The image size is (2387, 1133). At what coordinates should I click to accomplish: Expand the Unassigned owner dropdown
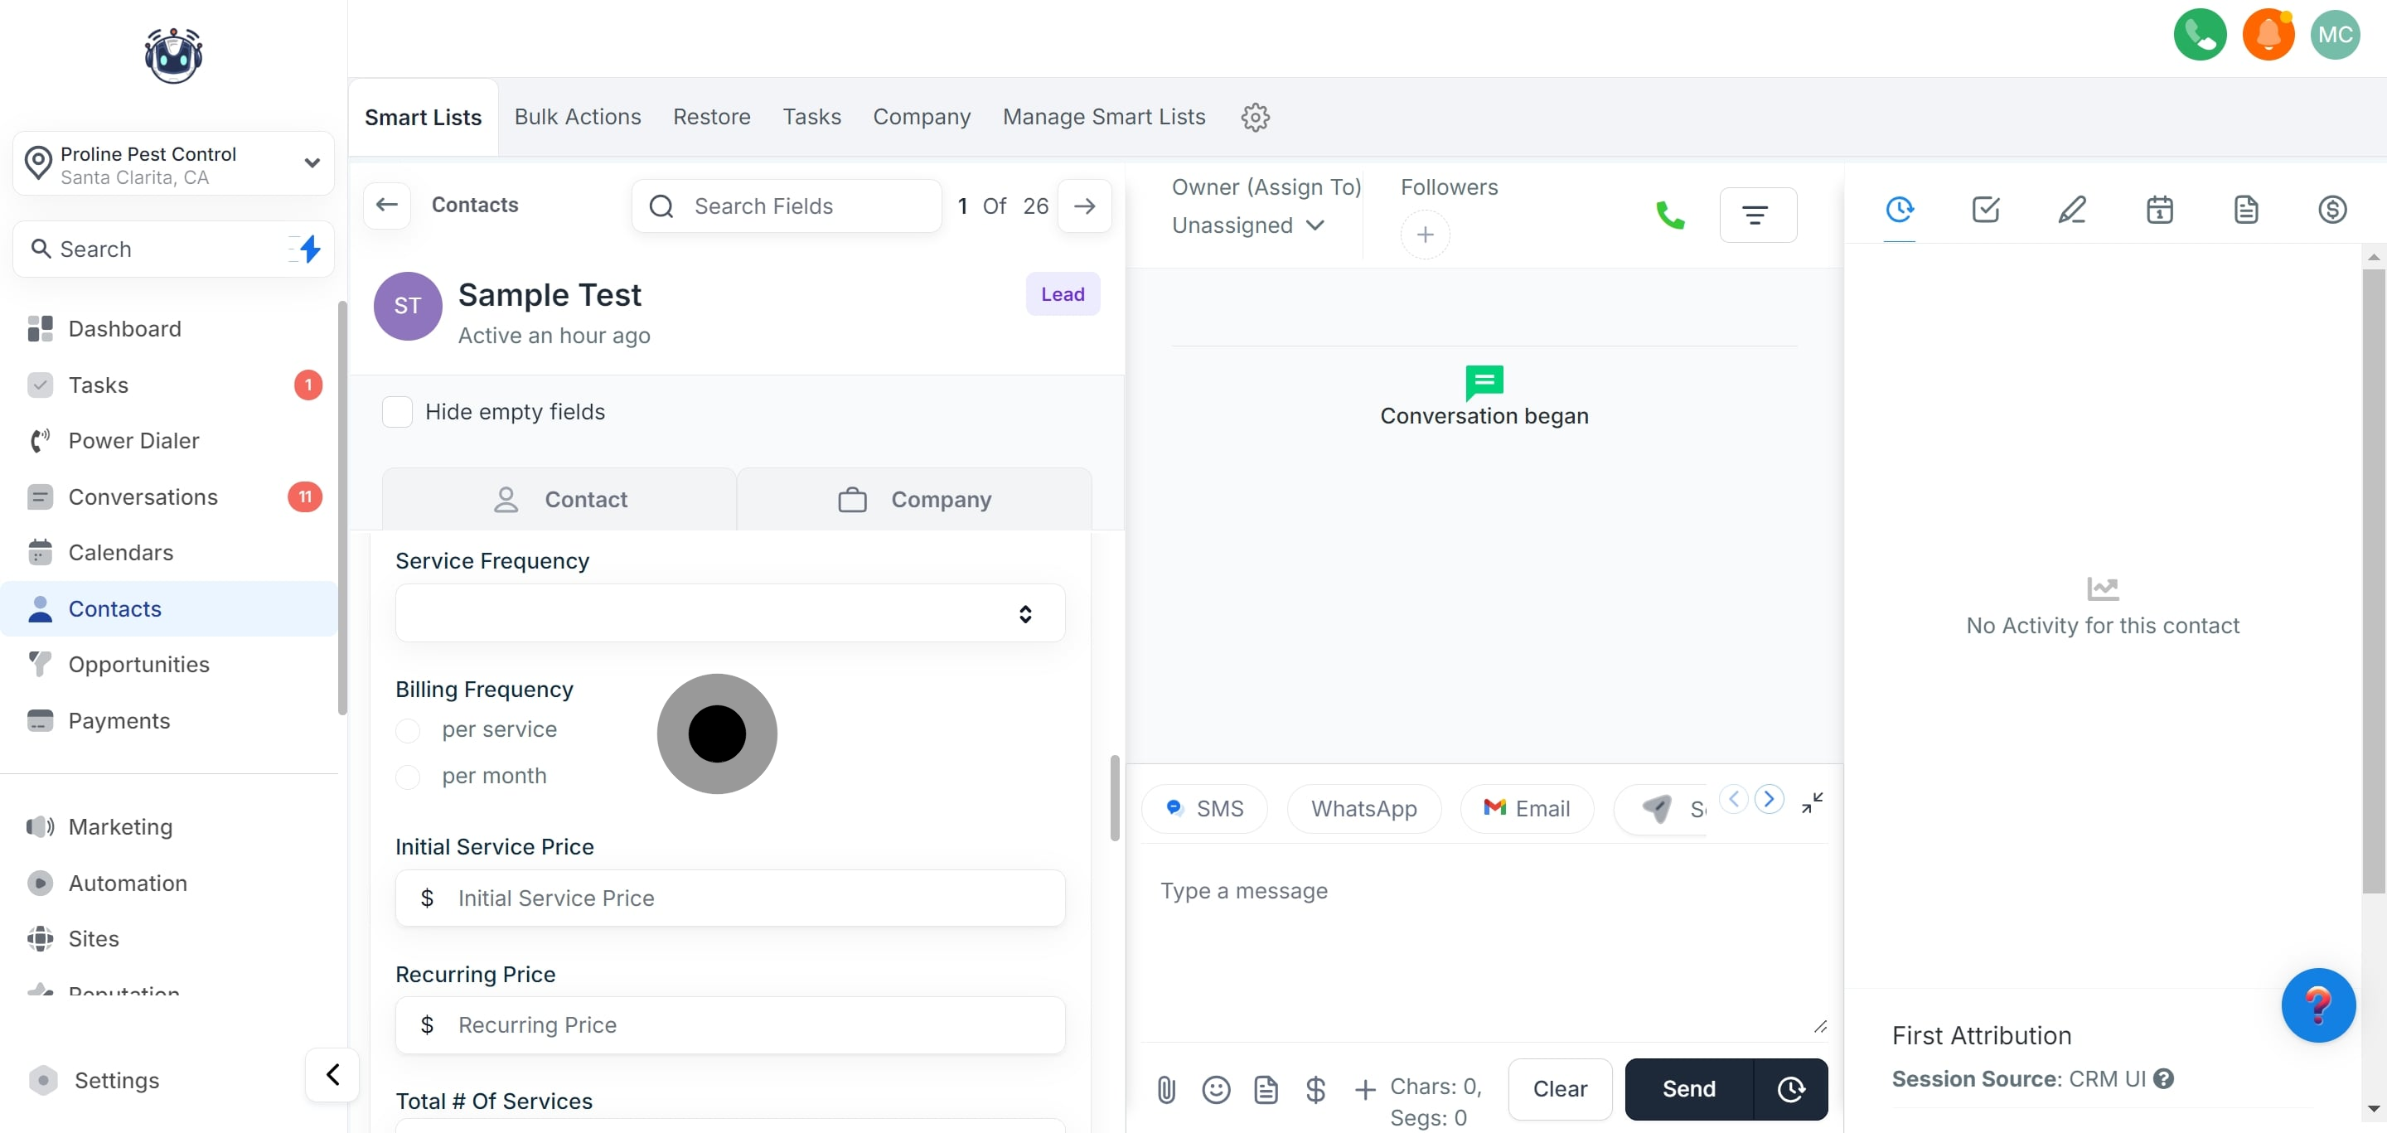1247,225
